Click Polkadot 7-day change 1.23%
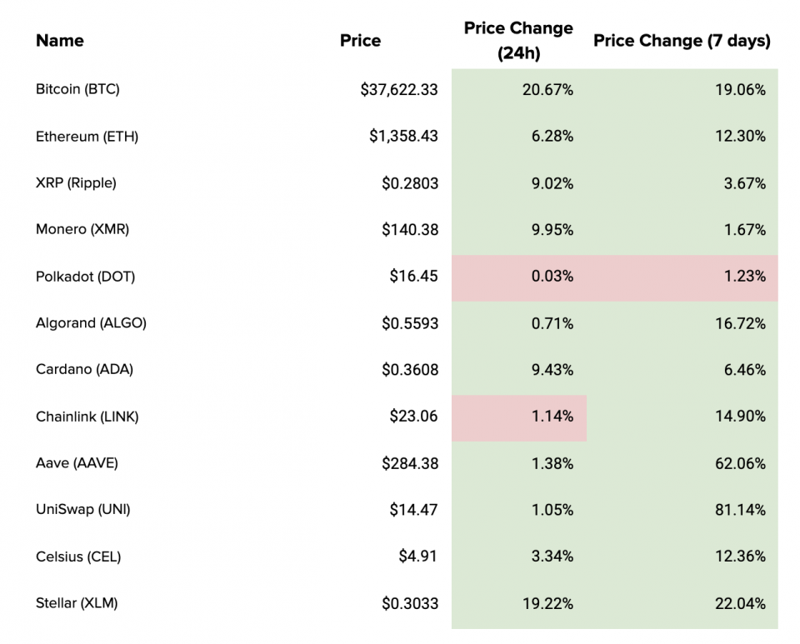800x644 pixels. pos(744,277)
